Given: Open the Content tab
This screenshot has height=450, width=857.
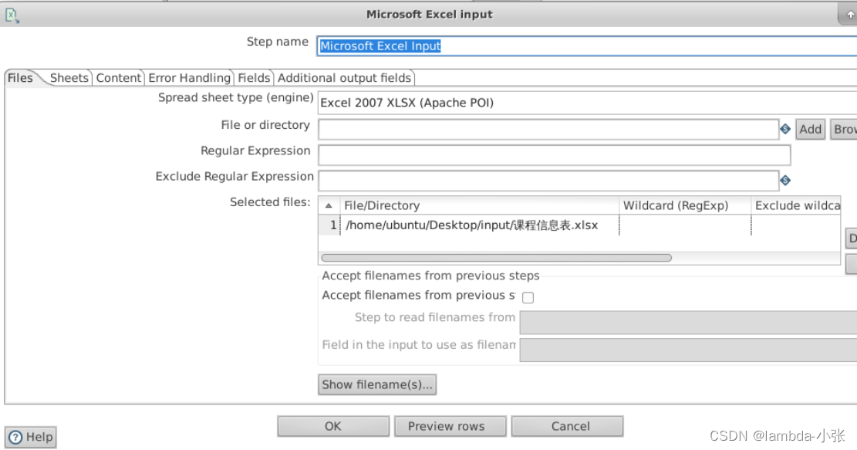Looking at the screenshot, I should click(119, 78).
